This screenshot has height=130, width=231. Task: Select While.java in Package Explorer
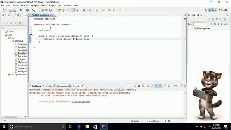[x=21, y=71]
